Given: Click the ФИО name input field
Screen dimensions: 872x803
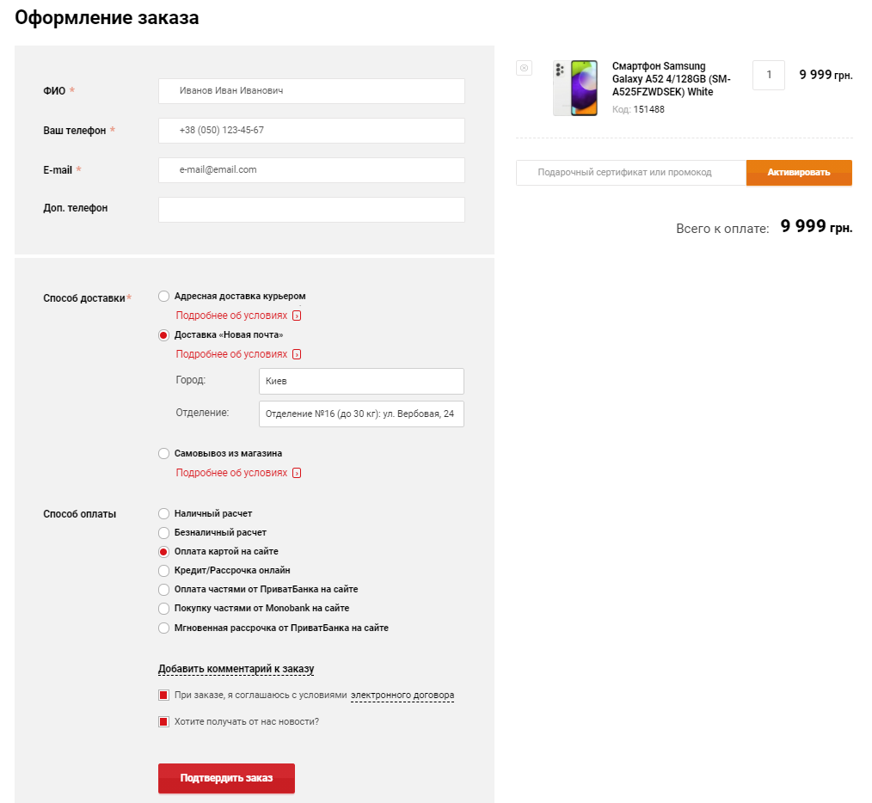Looking at the screenshot, I should tap(311, 91).
